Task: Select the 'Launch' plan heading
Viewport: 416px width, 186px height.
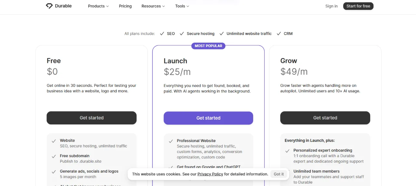Action: click(175, 61)
